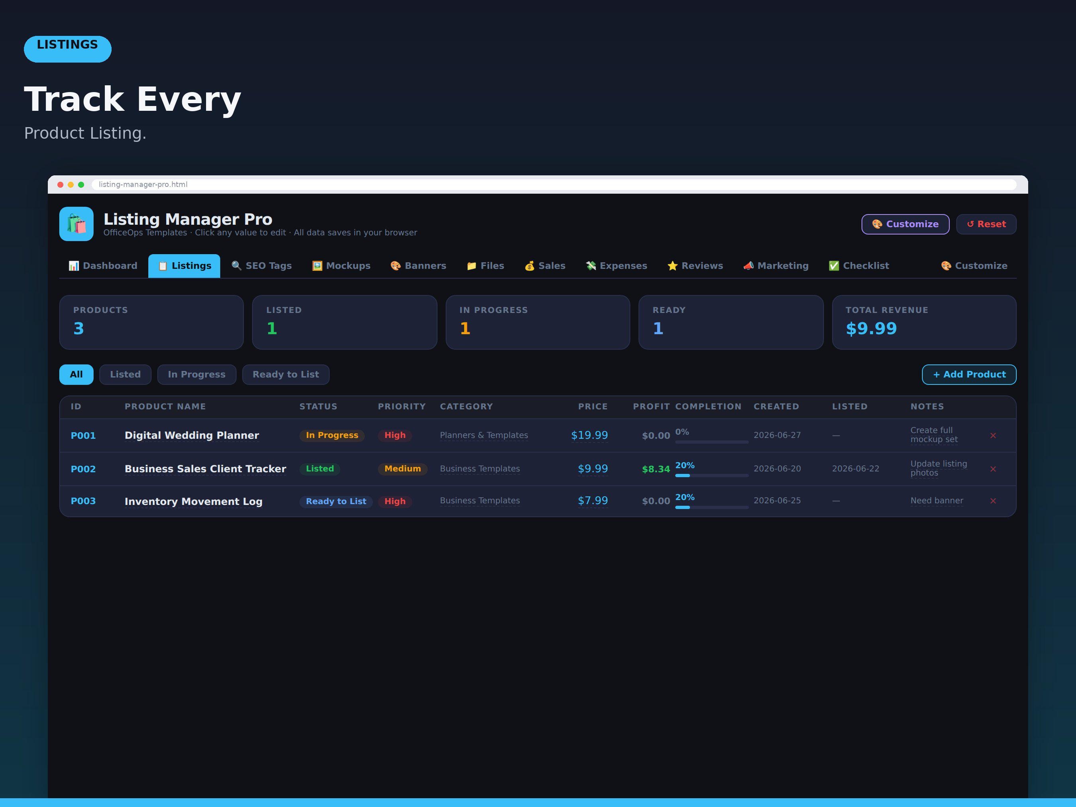Click the listing-manager-pro.html address bar
1076x807 pixels.
click(x=554, y=185)
